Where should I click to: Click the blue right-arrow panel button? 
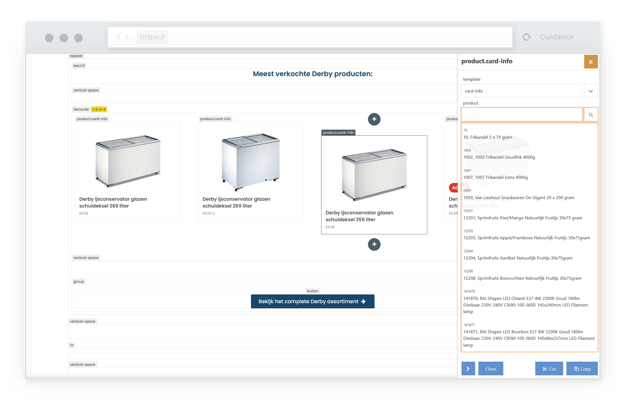point(468,369)
